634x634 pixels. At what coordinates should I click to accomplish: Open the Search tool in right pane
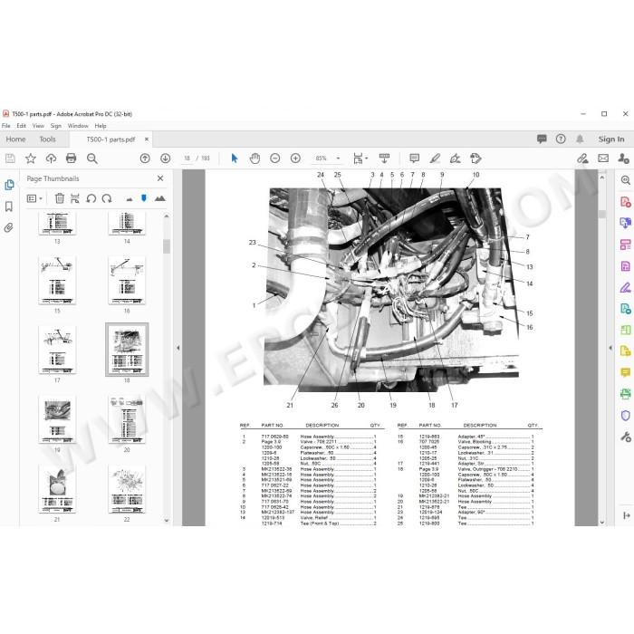point(626,180)
